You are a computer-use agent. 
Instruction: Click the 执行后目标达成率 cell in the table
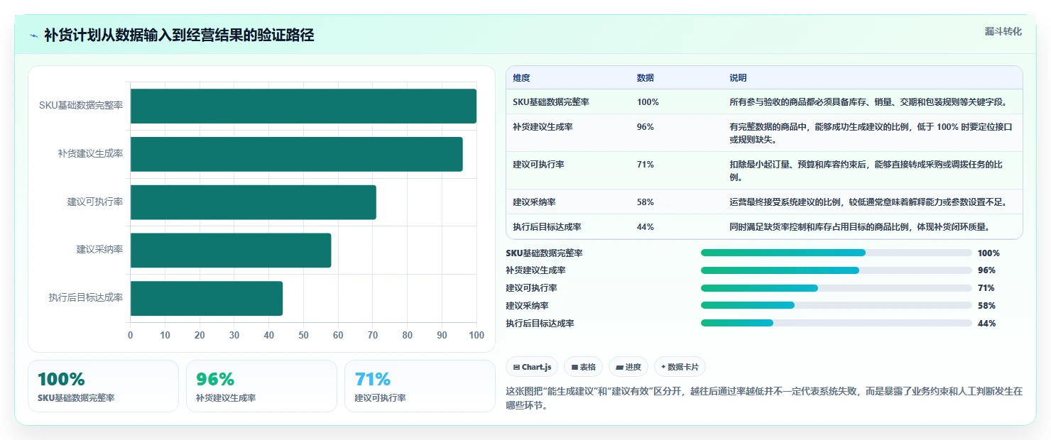coord(547,227)
